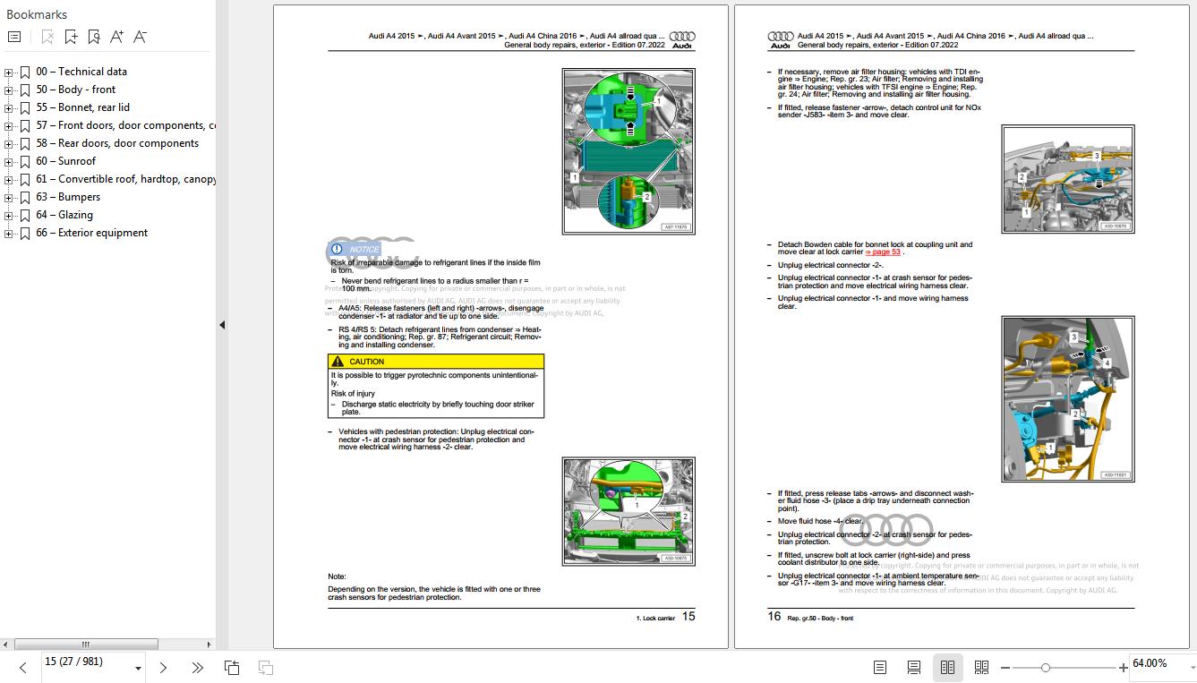Click the 'Bookmarks' panel title
The width and height of the screenshot is (1197, 683).
click(37, 14)
